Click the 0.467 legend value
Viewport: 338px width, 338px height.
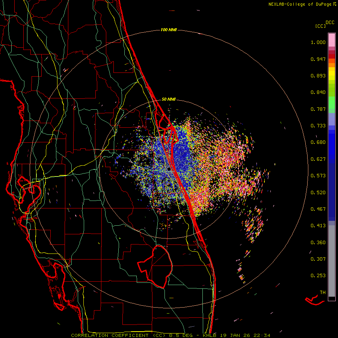click(x=318, y=209)
